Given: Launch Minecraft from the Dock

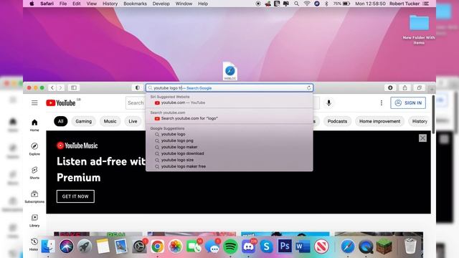Looking at the screenshot, I should tap(384, 247).
